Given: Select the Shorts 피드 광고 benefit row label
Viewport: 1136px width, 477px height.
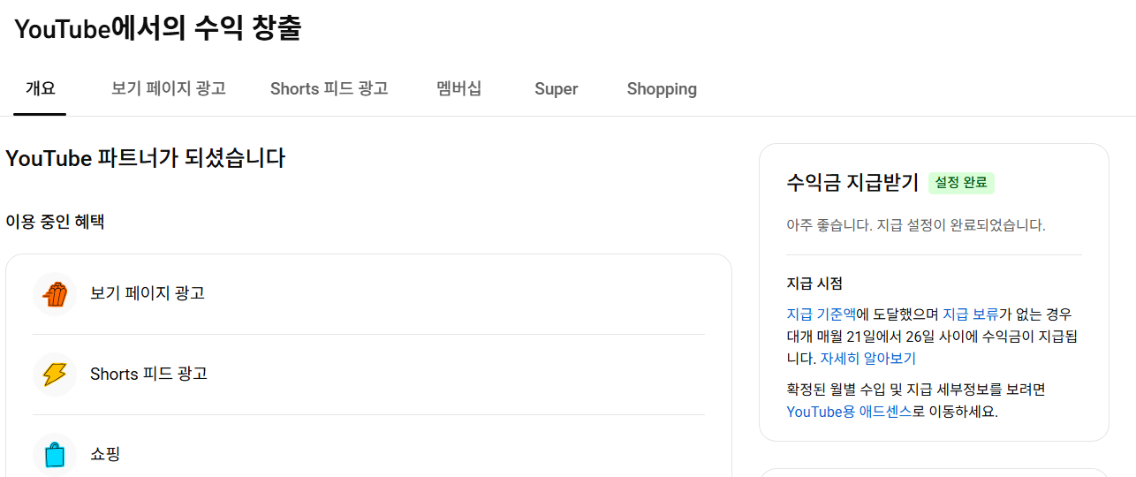Looking at the screenshot, I should click(148, 374).
